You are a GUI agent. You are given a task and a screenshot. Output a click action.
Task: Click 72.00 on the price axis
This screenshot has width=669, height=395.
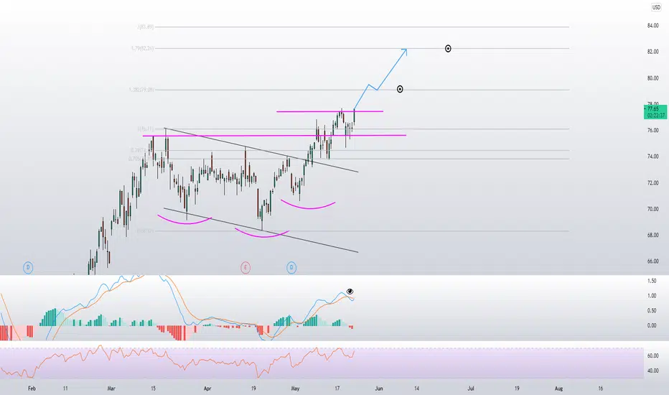click(x=652, y=182)
